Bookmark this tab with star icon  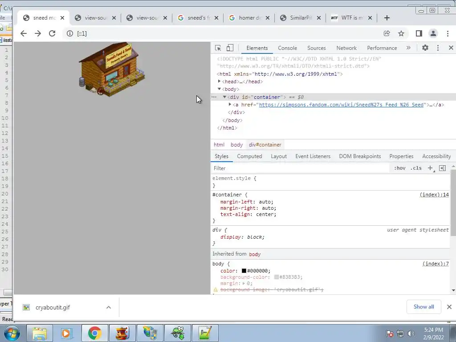[x=401, y=33]
